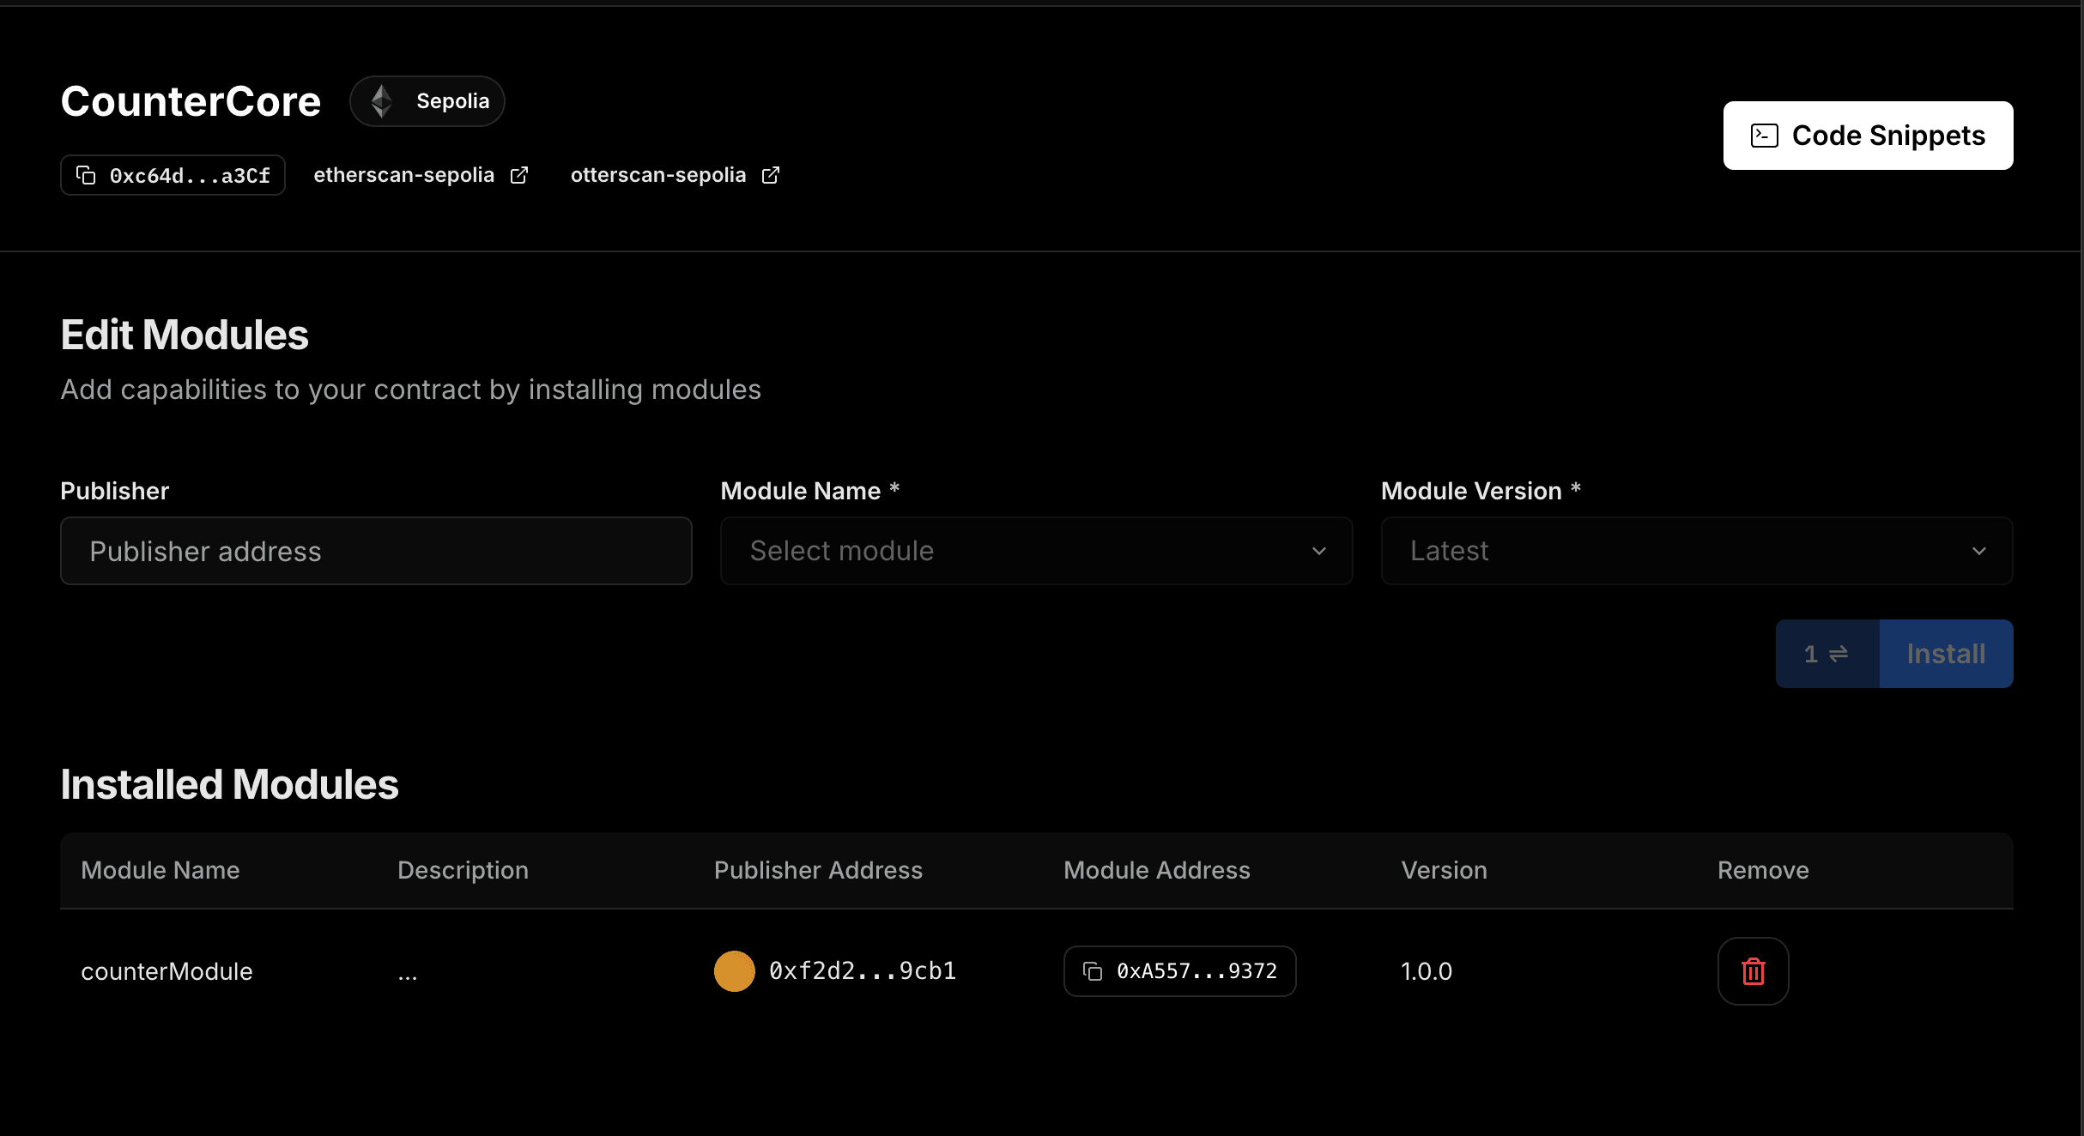
Task: Click the copy icon beside contract address 0xc64d...a3Cf
Action: tap(86, 175)
